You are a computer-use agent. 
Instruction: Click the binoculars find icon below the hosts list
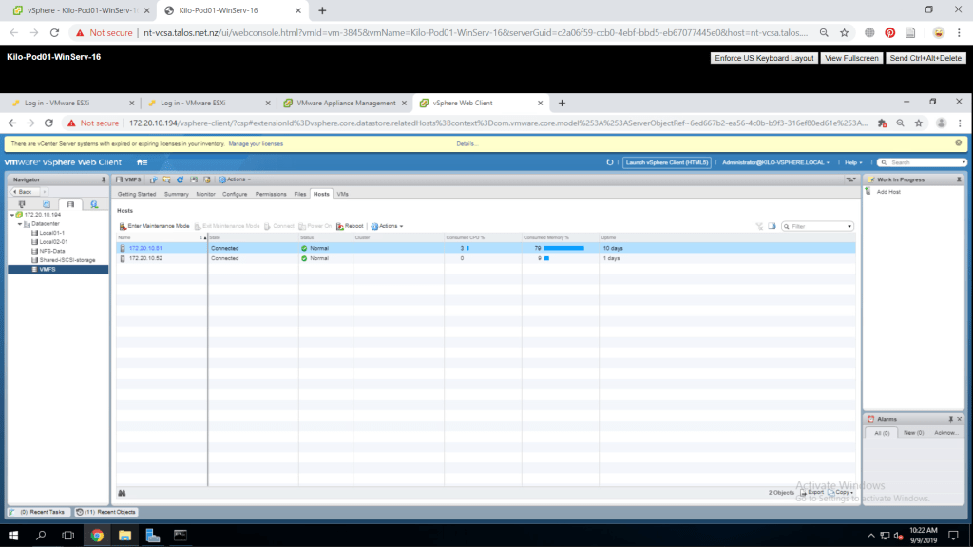coord(123,492)
